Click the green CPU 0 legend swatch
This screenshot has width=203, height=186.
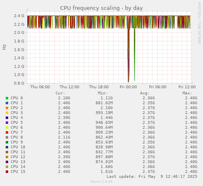(x=7, y=98)
